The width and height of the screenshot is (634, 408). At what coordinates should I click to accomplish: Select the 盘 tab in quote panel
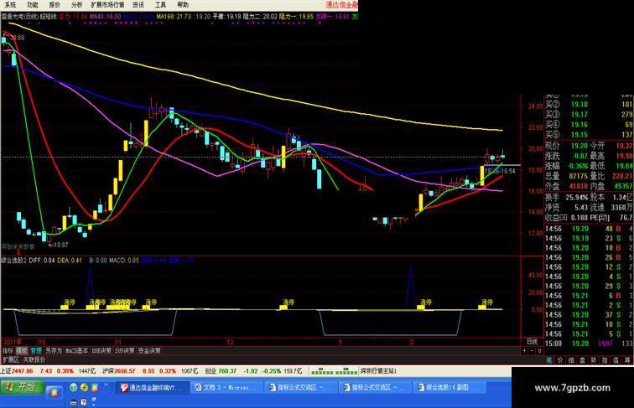coord(583,359)
